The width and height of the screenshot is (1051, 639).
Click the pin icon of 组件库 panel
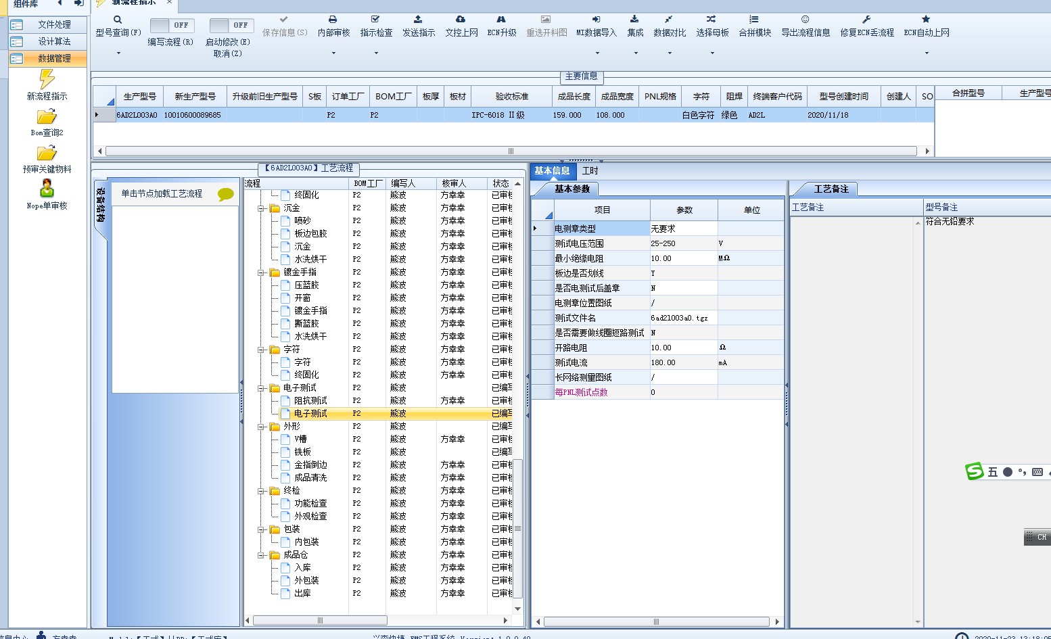coord(78,3)
